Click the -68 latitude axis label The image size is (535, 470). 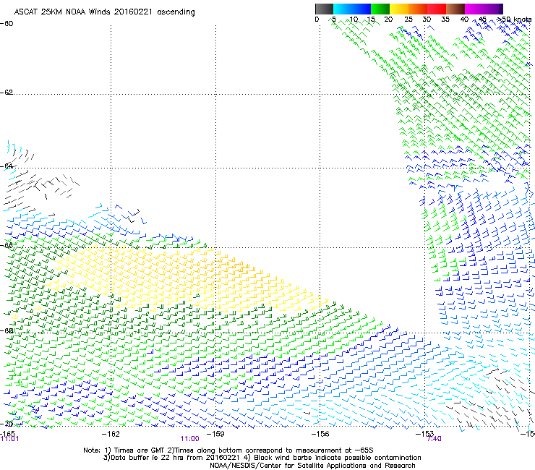click(7, 330)
